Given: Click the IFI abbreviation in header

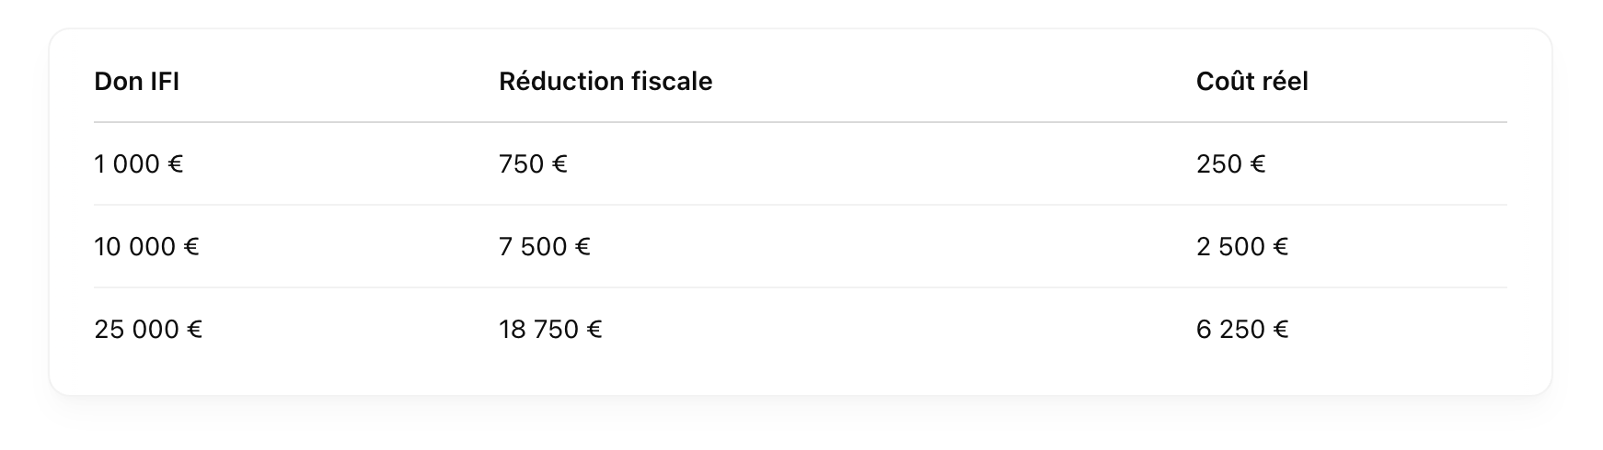Looking at the screenshot, I should 164,82.
